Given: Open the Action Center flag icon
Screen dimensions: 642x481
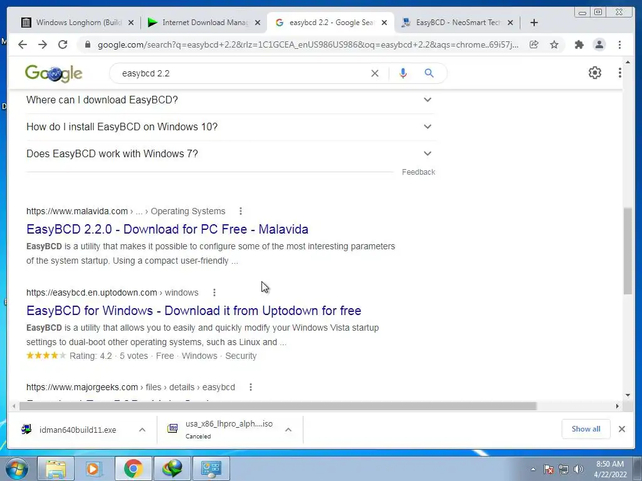Looking at the screenshot, I should click(549, 469).
